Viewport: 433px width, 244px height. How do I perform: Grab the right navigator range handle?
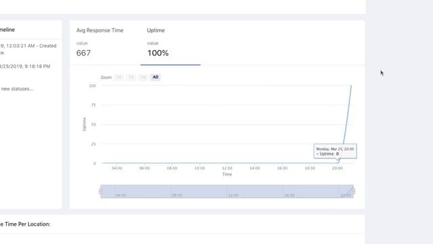[353, 191]
